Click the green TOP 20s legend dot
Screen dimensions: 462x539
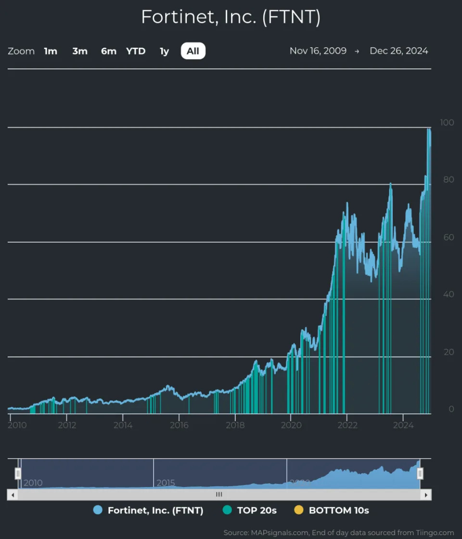pos(227,510)
